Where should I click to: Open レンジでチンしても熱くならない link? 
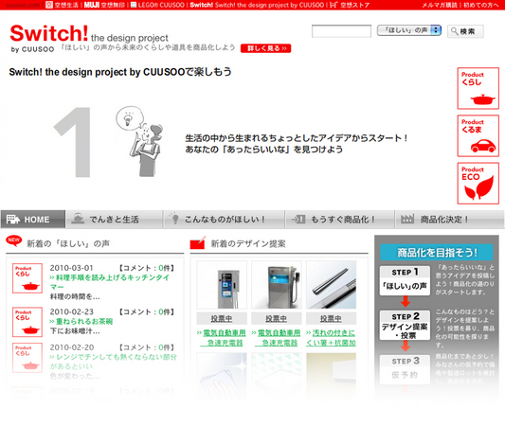point(113,362)
